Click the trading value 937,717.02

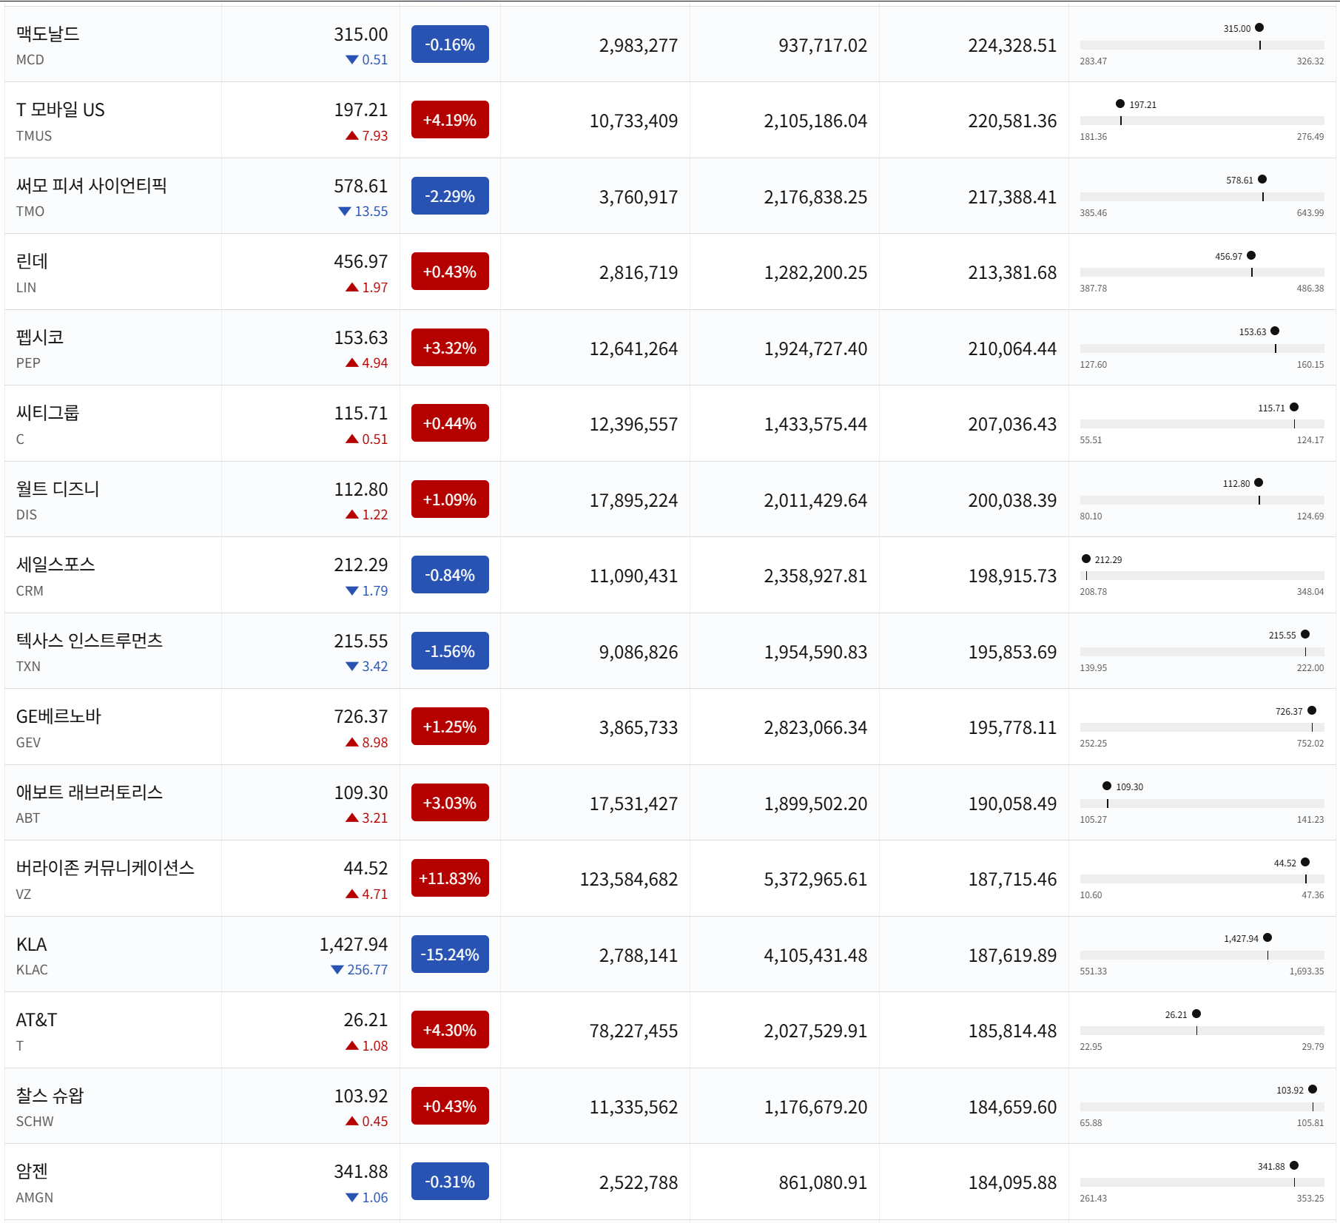point(823,45)
